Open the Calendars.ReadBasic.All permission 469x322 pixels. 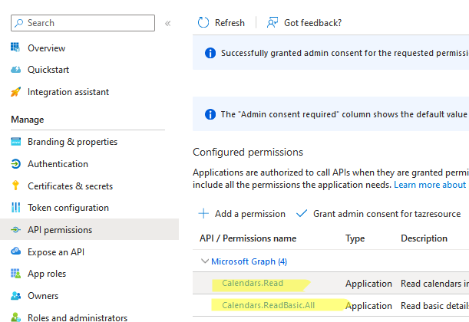(269, 305)
